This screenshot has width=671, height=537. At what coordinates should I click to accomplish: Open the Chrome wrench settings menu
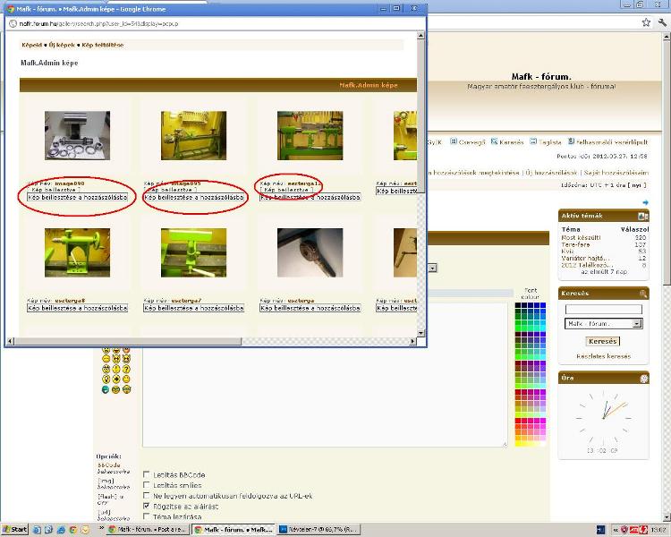point(662,22)
